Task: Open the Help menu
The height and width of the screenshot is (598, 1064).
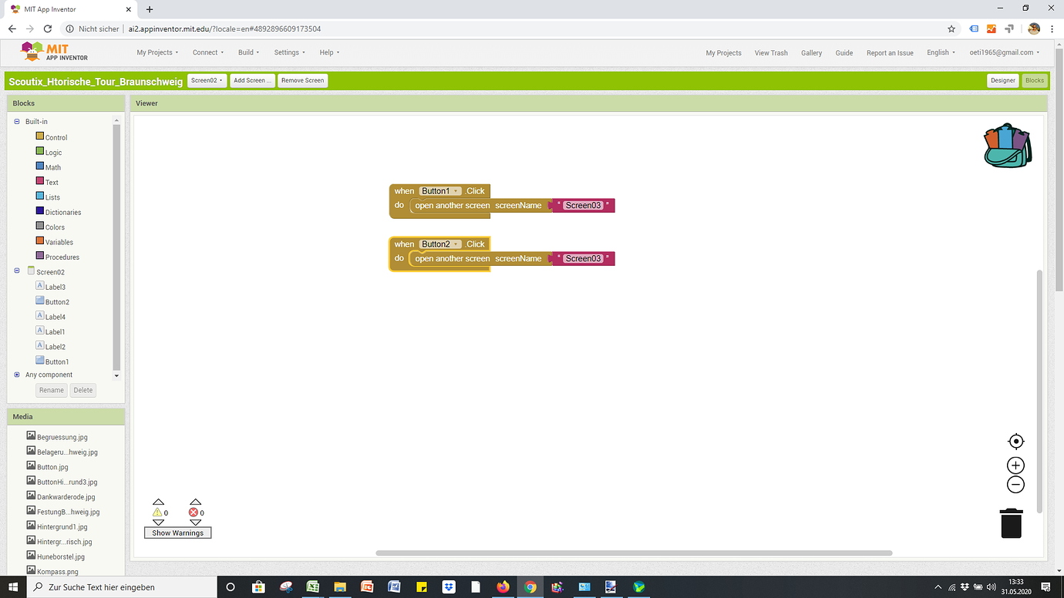Action: [328, 52]
